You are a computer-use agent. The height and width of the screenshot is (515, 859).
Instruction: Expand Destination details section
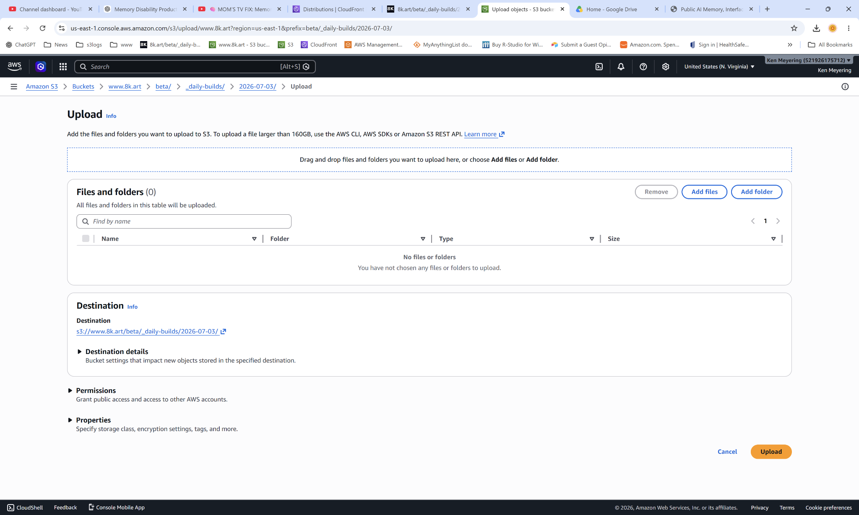point(112,351)
